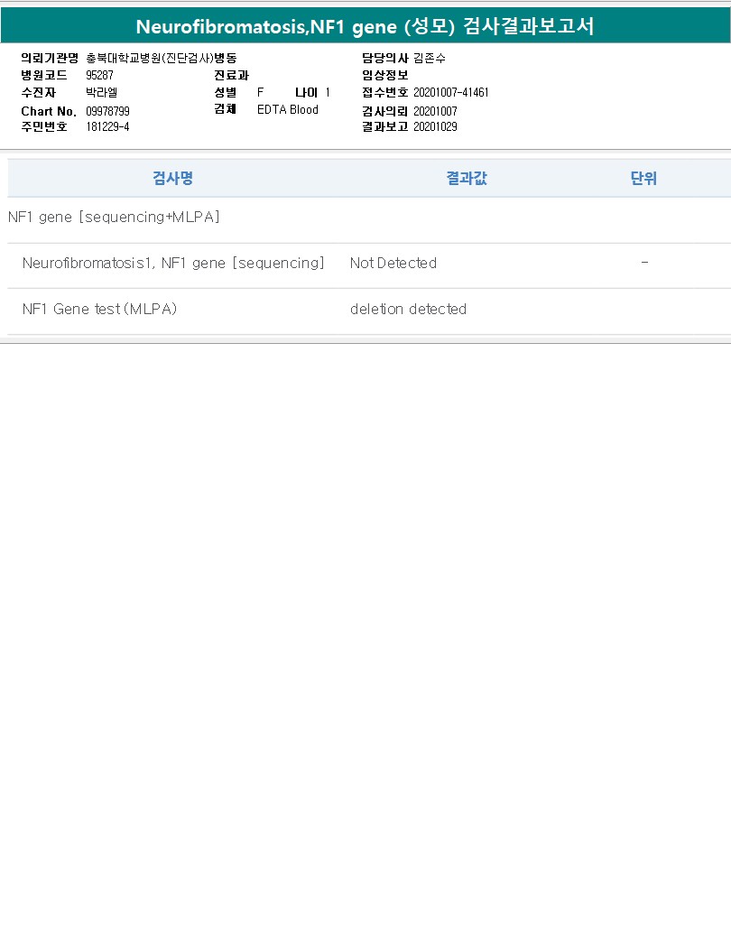Click the '나이' label

tap(306, 93)
